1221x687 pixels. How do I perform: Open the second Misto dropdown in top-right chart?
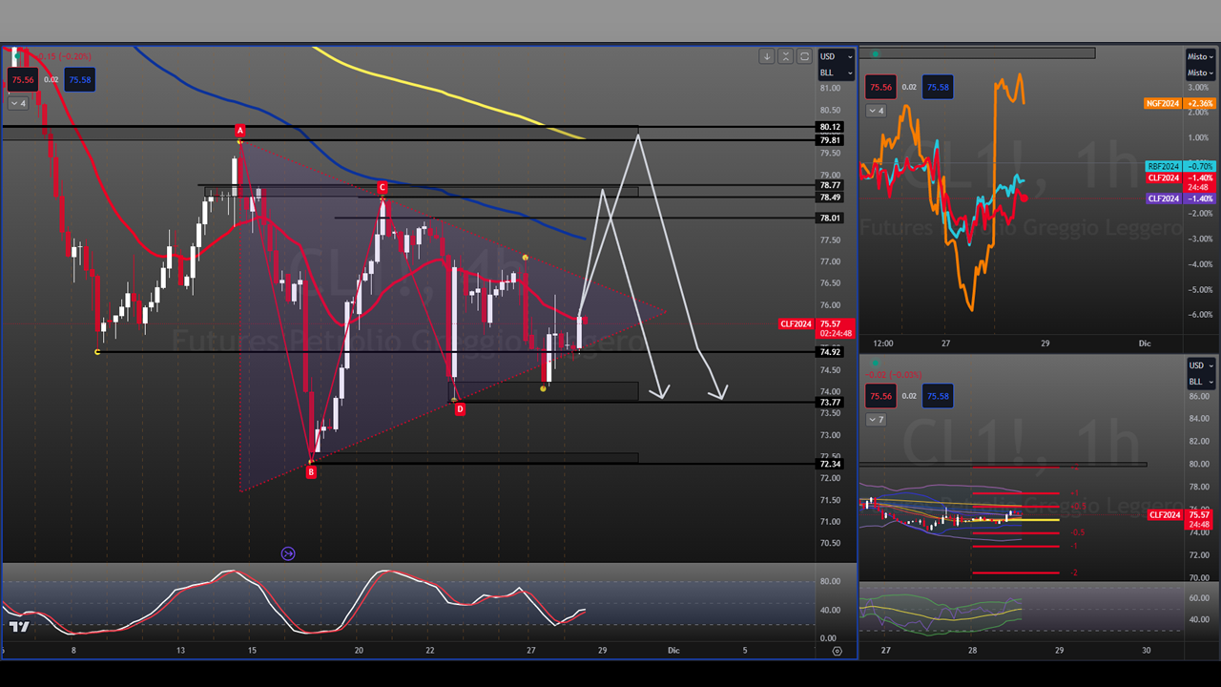point(1200,73)
